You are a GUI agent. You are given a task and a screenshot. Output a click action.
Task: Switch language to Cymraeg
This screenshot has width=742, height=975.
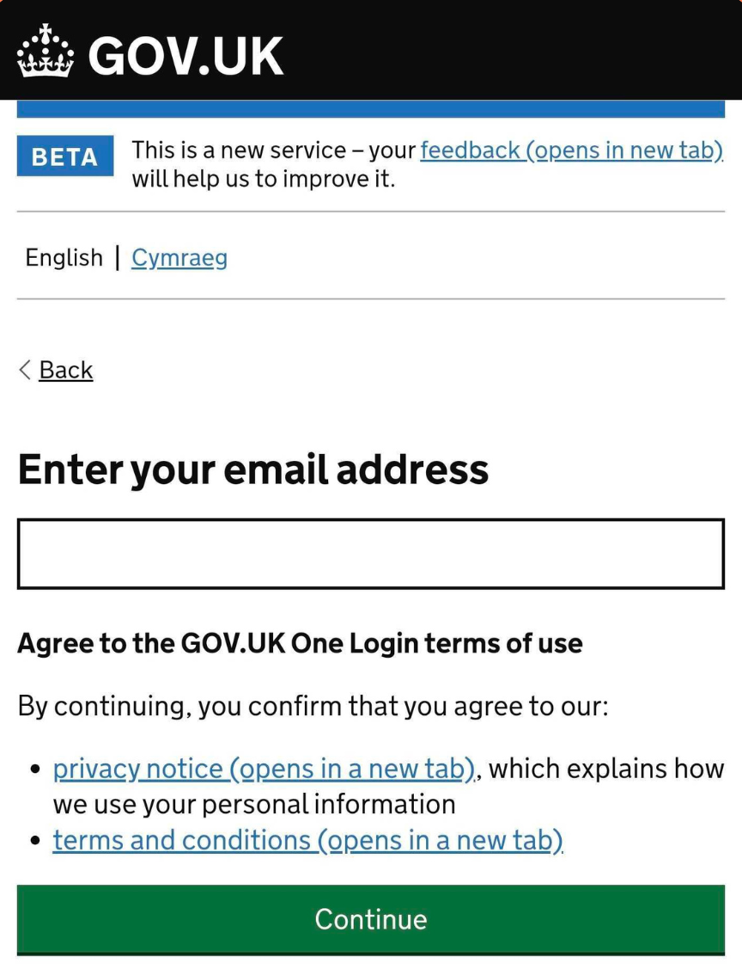pyautogui.click(x=179, y=258)
